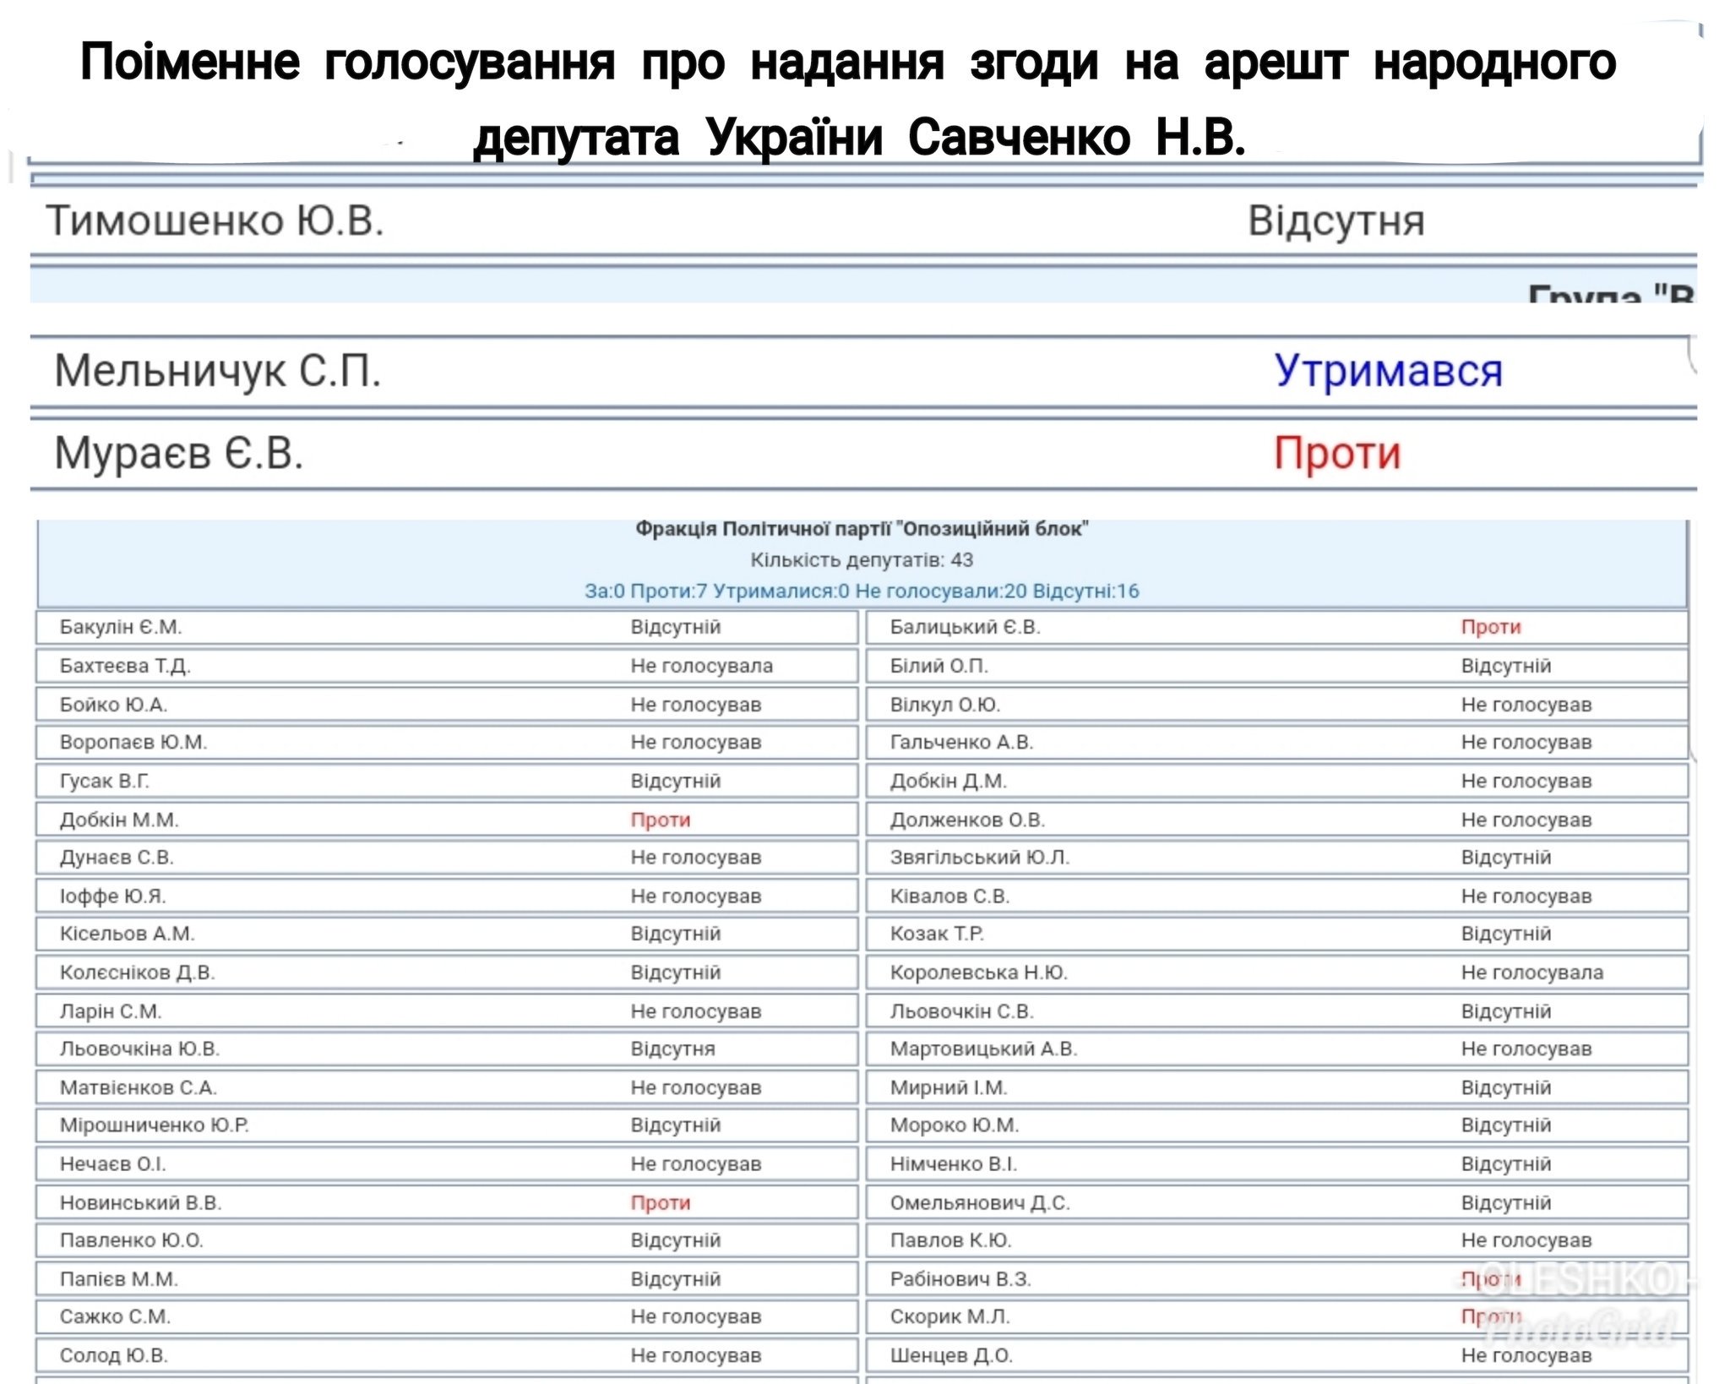The image size is (1730, 1384).
Task: Click Відсутній status for Бакулін Є.М.
Action: [676, 627]
